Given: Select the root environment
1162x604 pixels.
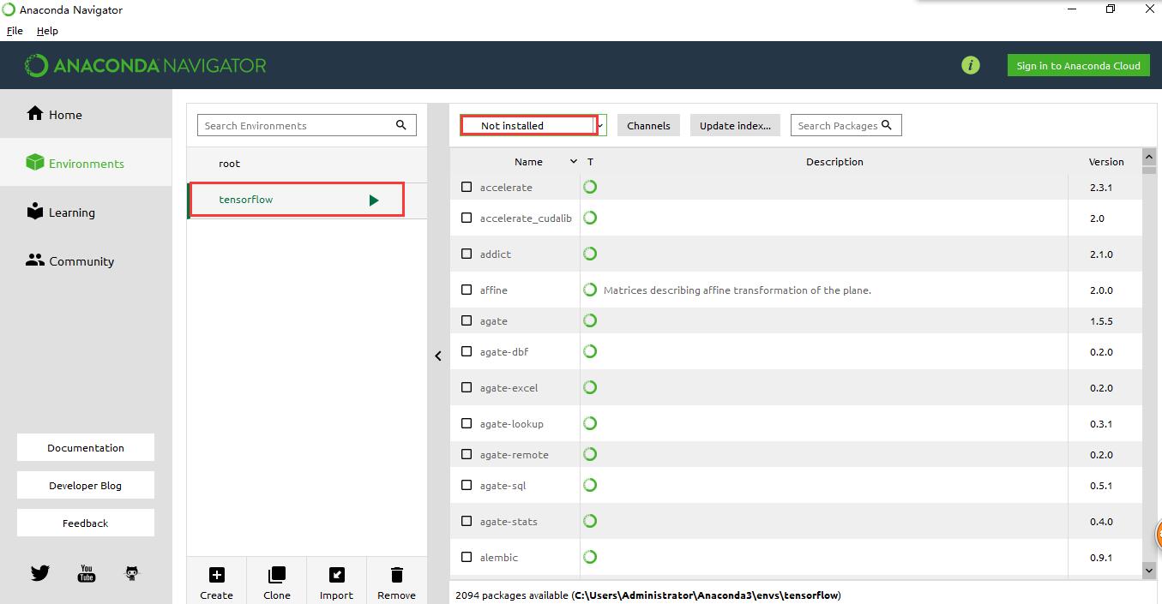Looking at the screenshot, I should pyautogui.click(x=307, y=164).
